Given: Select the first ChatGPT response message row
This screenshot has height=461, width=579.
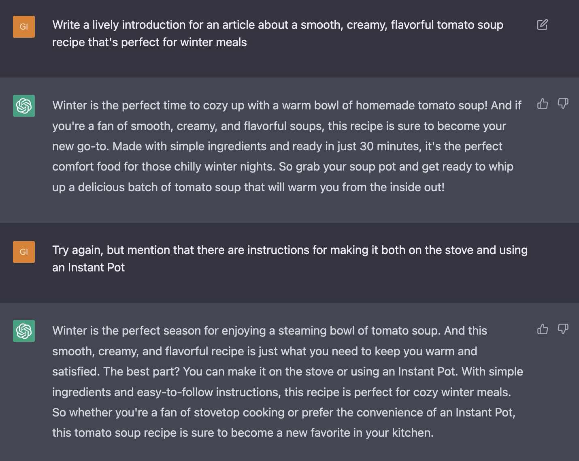Looking at the screenshot, I should [x=283, y=146].
